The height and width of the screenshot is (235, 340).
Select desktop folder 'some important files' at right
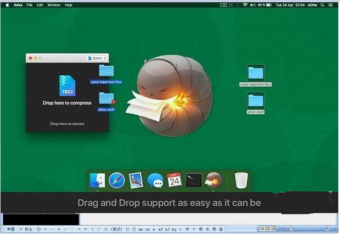click(x=256, y=75)
